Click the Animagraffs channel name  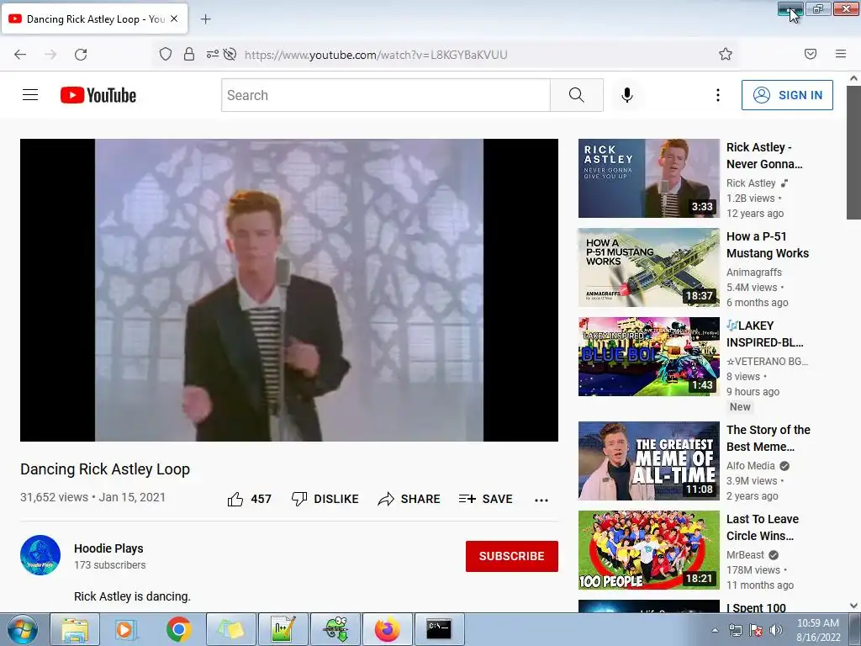tap(754, 272)
